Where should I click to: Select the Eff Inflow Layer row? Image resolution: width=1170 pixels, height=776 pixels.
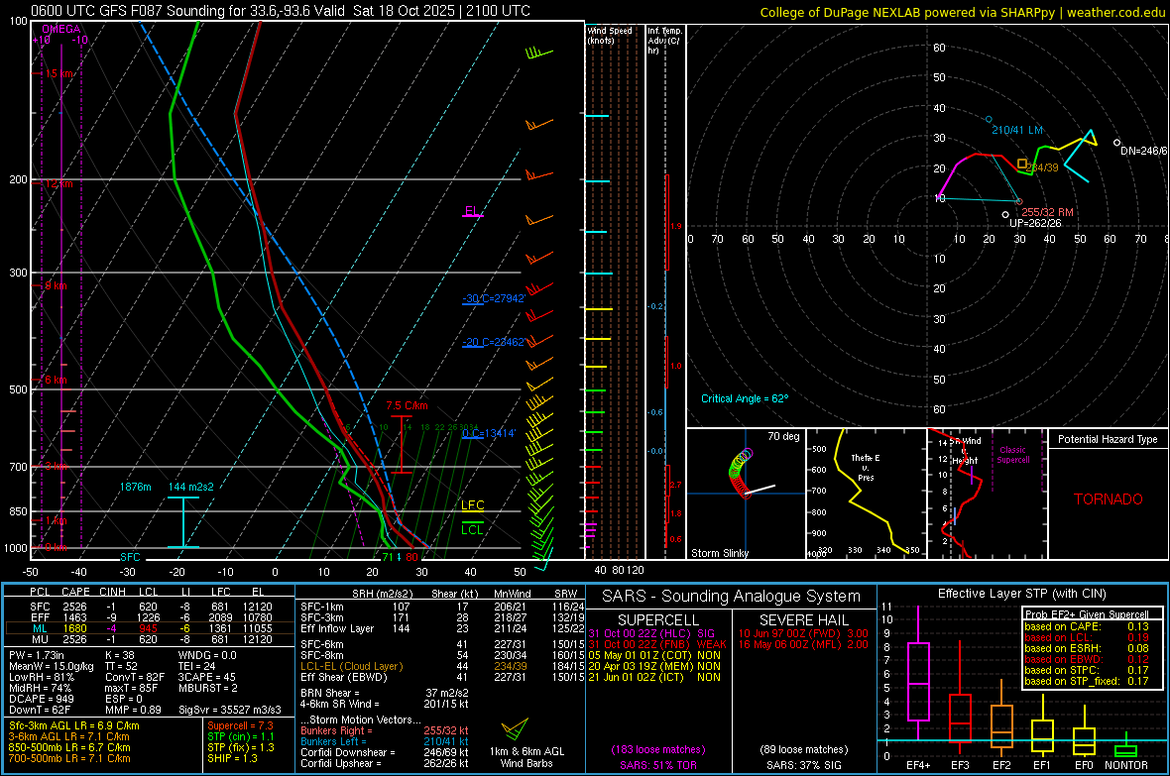442,628
